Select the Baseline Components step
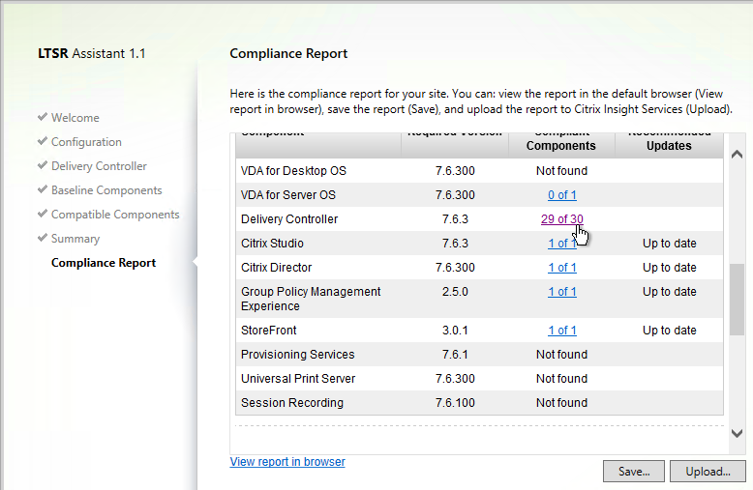 [106, 190]
